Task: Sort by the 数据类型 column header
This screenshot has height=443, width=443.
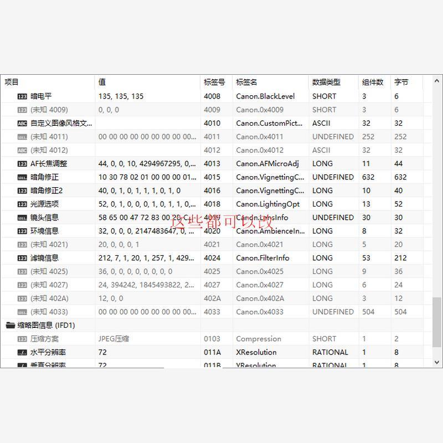Action: point(334,82)
